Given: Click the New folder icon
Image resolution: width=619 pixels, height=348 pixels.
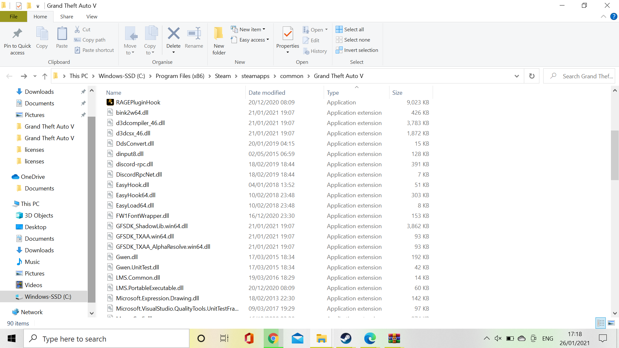Looking at the screenshot, I should (x=219, y=34).
